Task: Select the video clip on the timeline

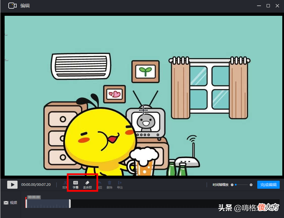Action: (48, 204)
